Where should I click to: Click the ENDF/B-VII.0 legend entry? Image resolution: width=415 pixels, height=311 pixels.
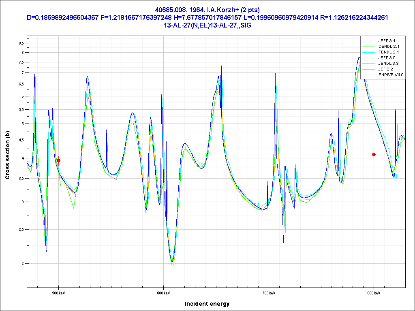(x=391, y=75)
